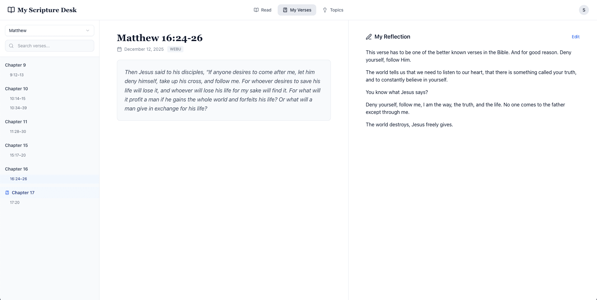Expand the Chapter 16 section
The image size is (597, 300).
[x=16, y=169]
